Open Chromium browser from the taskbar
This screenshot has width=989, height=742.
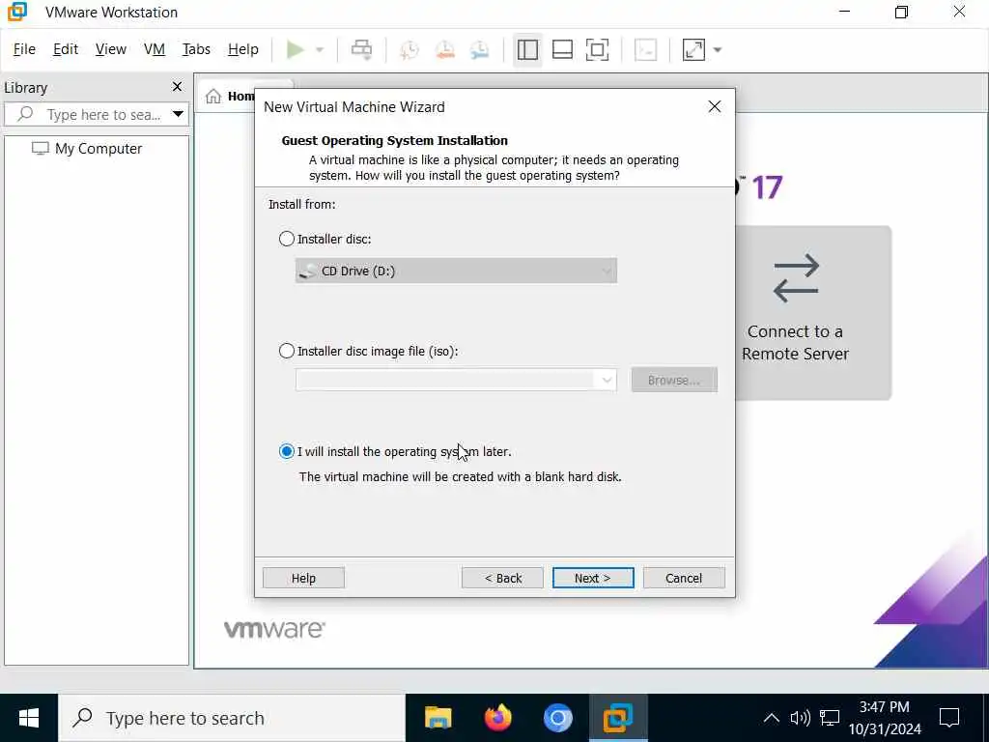(x=557, y=718)
